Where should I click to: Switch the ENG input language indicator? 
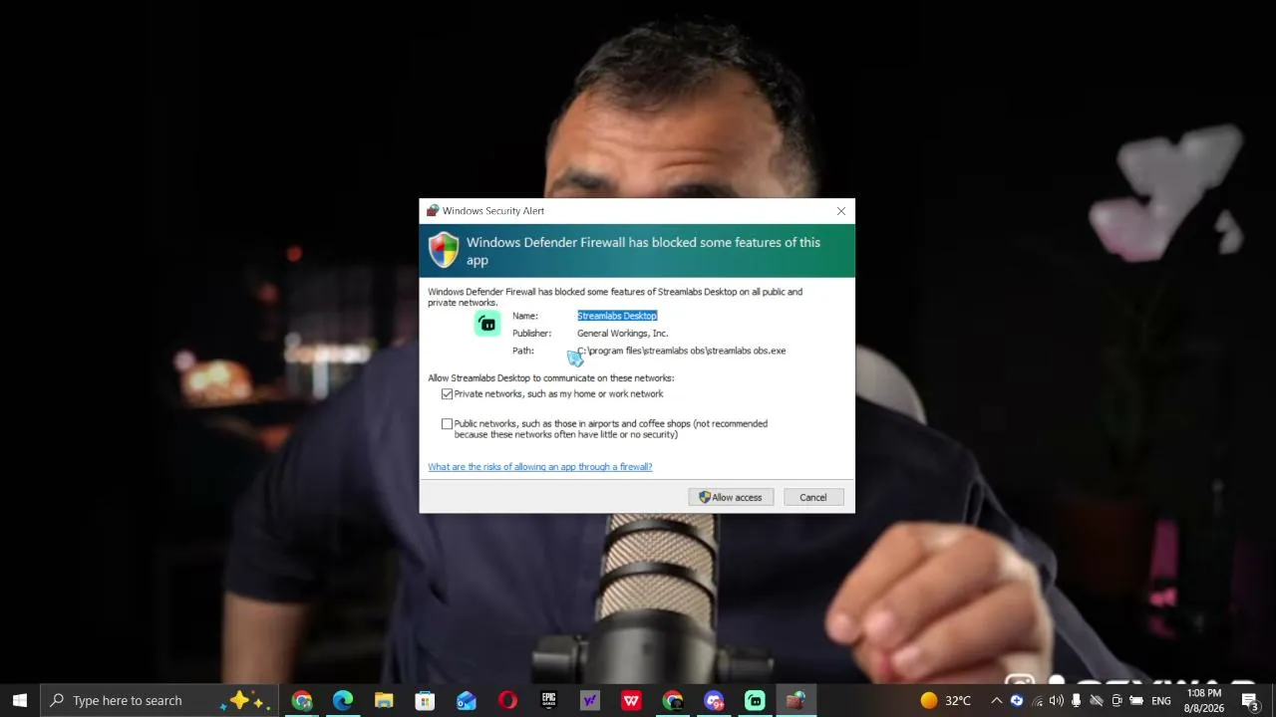1161,700
